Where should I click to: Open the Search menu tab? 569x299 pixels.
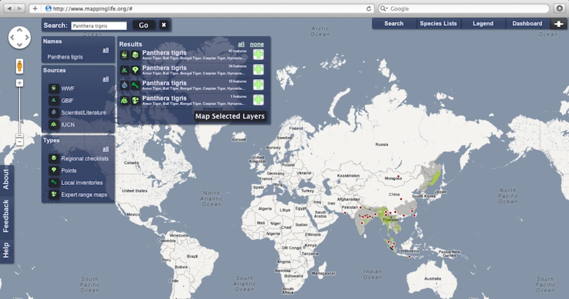coord(394,24)
